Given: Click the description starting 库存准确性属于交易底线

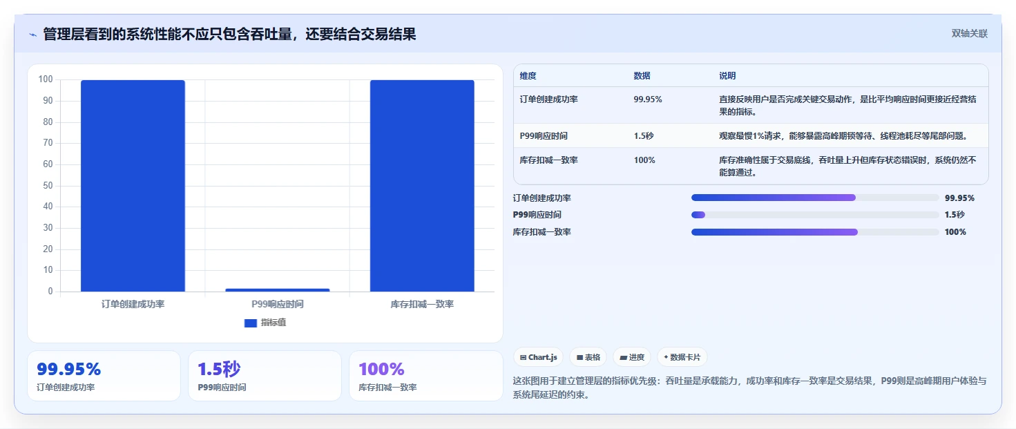Looking at the screenshot, I should pyautogui.click(x=847, y=166).
